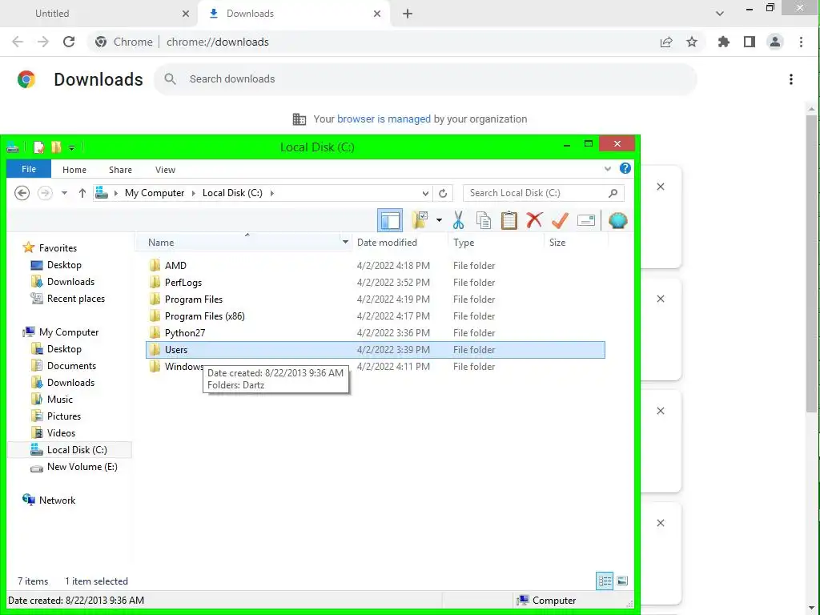Open the View ribbon tab
The height and width of the screenshot is (615, 820).
pyautogui.click(x=165, y=170)
